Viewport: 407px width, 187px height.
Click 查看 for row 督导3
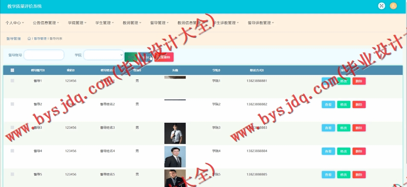[328, 128]
